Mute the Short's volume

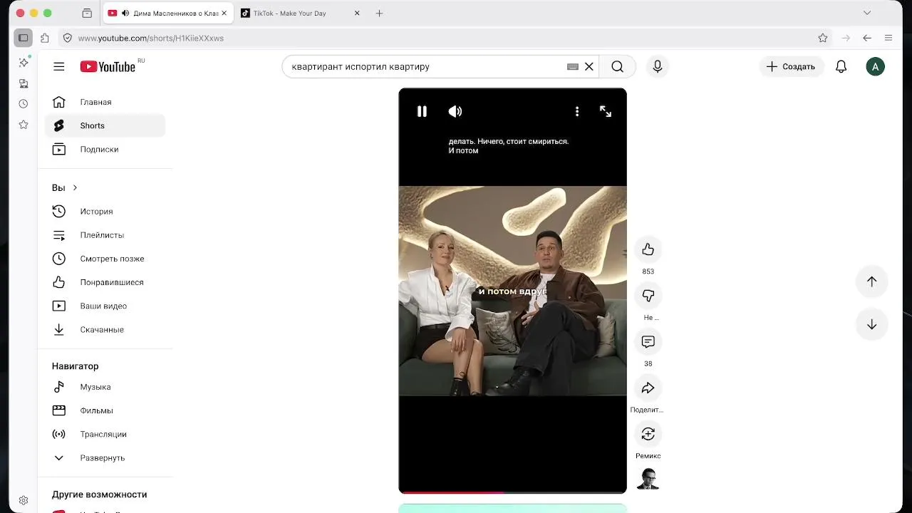click(x=455, y=111)
